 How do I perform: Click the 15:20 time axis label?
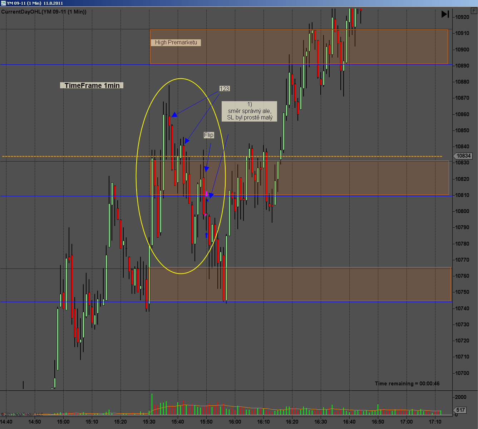pos(120,422)
